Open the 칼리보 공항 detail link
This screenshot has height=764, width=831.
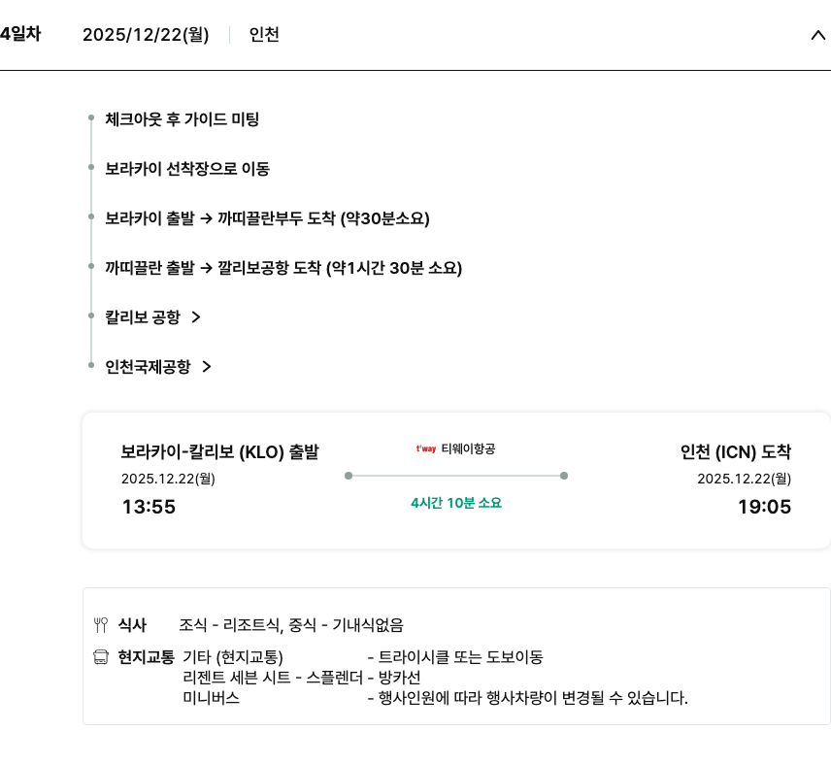[143, 316]
